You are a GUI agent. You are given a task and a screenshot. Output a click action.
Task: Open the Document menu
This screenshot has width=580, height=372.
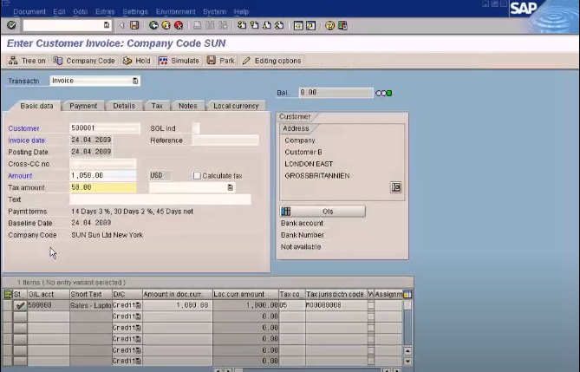[29, 12]
